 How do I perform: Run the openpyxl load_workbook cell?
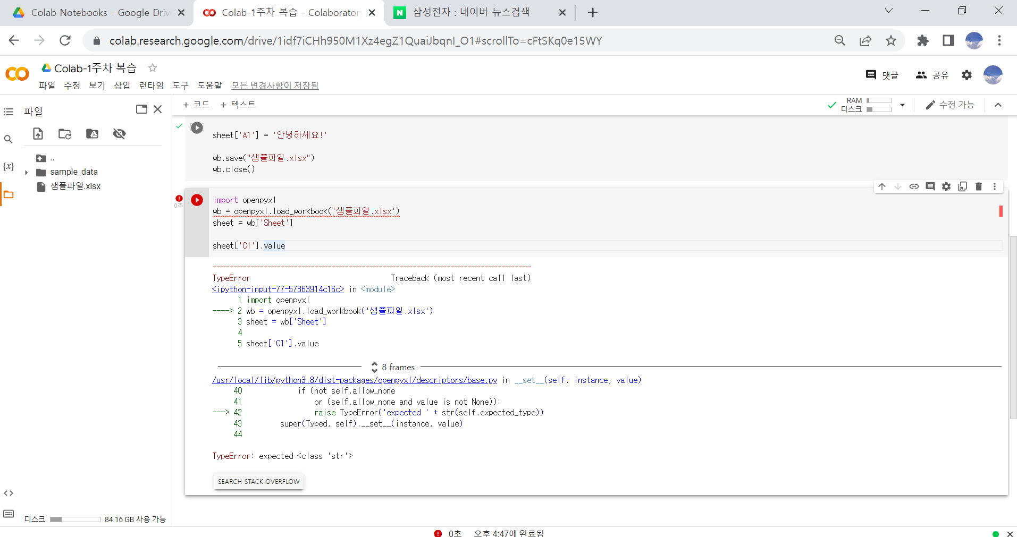point(197,200)
